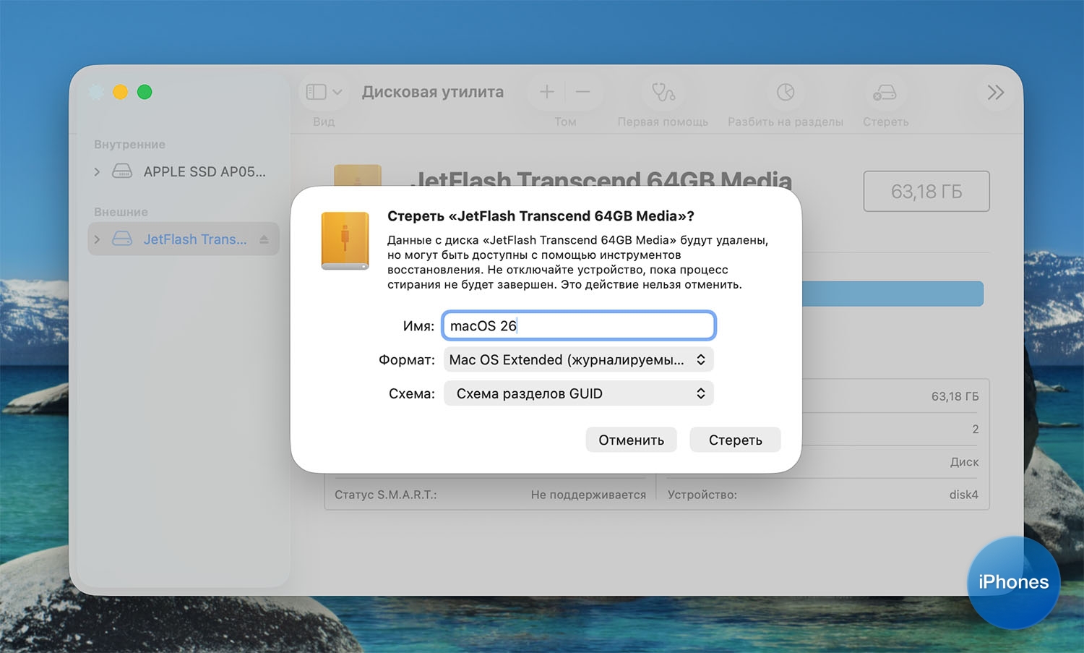The image size is (1084, 653).
Task: Click the orange external drive icon in the erase dialog
Action: coord(345,241)
